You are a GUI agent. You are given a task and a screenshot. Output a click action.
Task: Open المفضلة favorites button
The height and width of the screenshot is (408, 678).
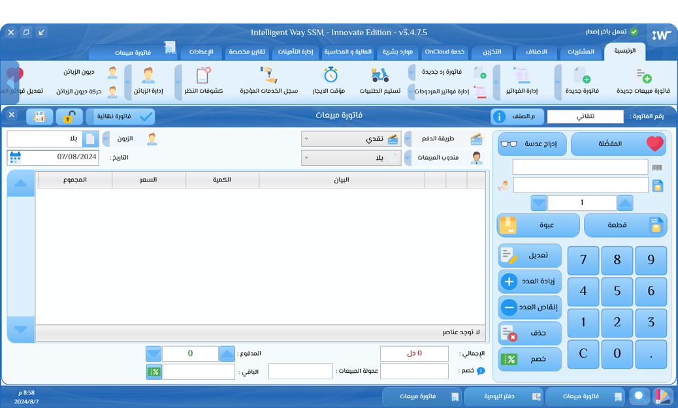click(x=619, y=144)
